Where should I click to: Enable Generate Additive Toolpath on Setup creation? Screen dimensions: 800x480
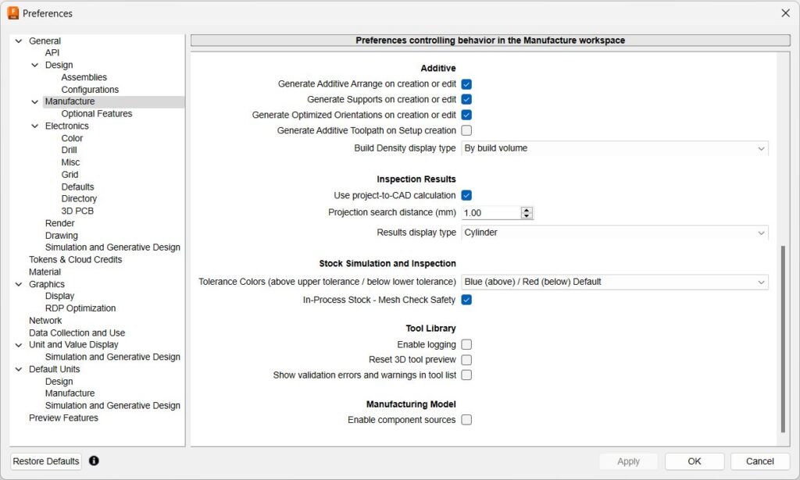click(x=466, y=130)
